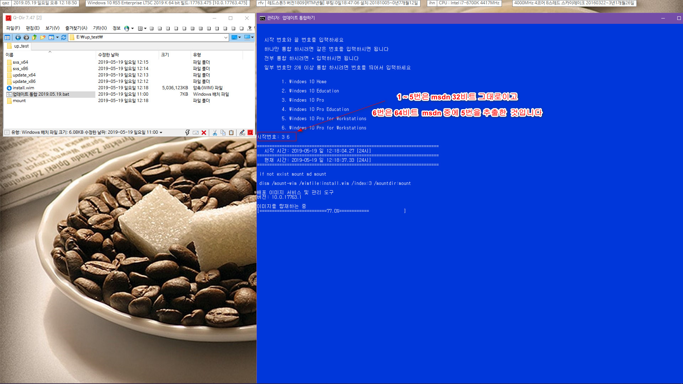Toggle the tree panel icon in Q-Dir

tap(7, 37)
